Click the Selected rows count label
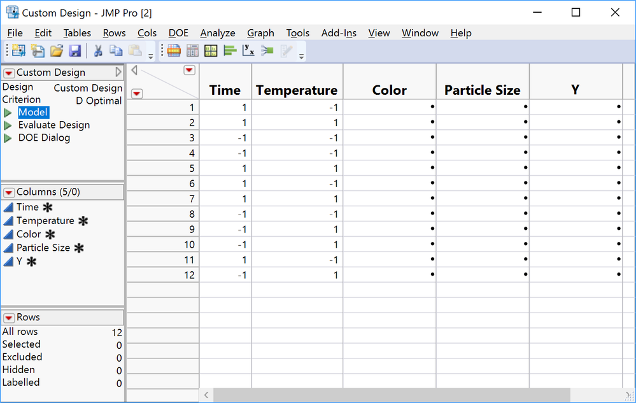Image resolution: width=636 pixels, height=403 pixels. pyautogui.click(x=22, y=344)
